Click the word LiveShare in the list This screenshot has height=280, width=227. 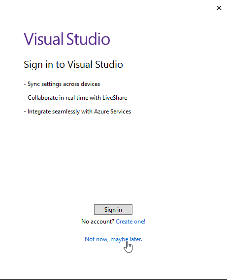(115, 98)
